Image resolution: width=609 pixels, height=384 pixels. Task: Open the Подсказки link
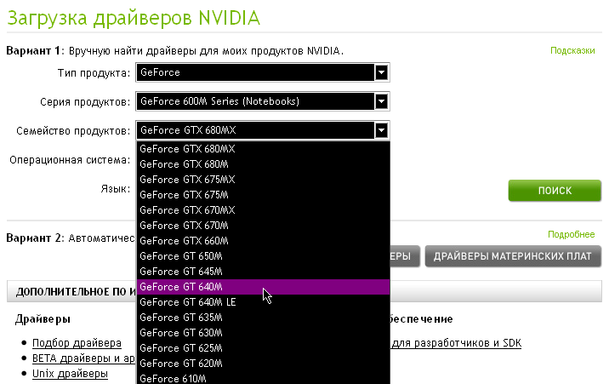(572, 50)
